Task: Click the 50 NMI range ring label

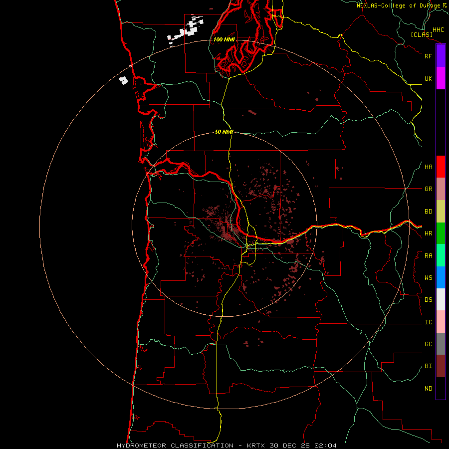Action: point(224,132)
